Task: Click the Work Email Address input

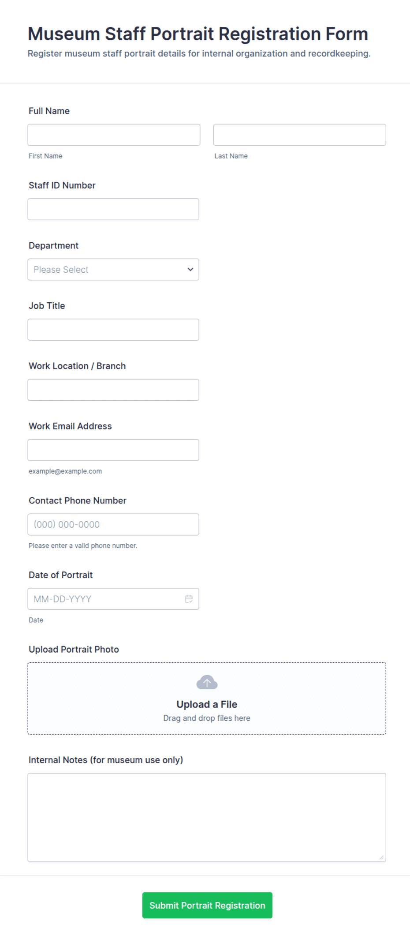Action: 113,450
